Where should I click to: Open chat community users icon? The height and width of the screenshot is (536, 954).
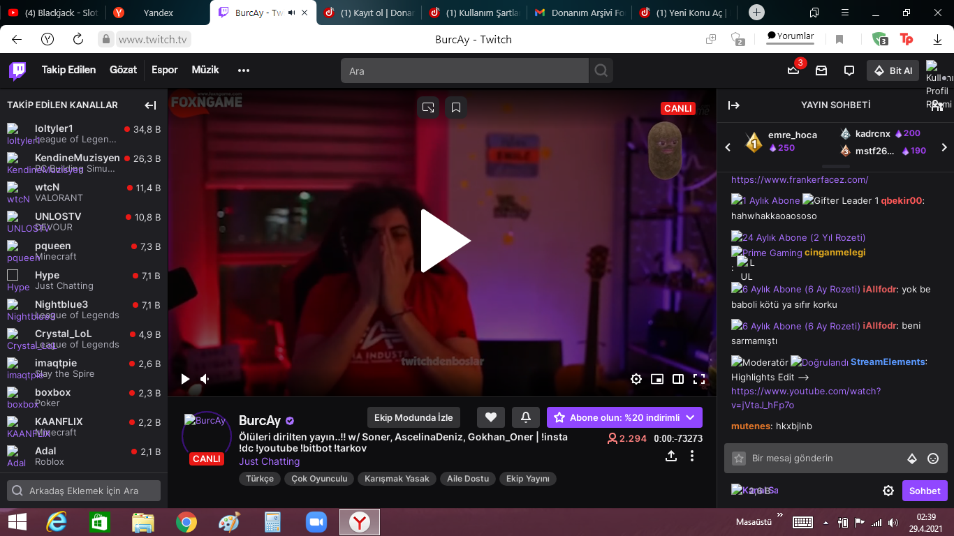pos(937,105)
